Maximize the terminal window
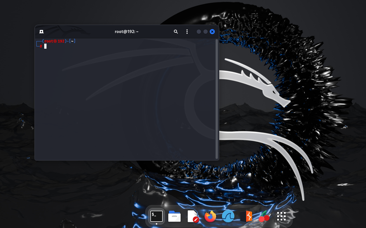This screenshot has height=228, width=366. click(206, 32)
